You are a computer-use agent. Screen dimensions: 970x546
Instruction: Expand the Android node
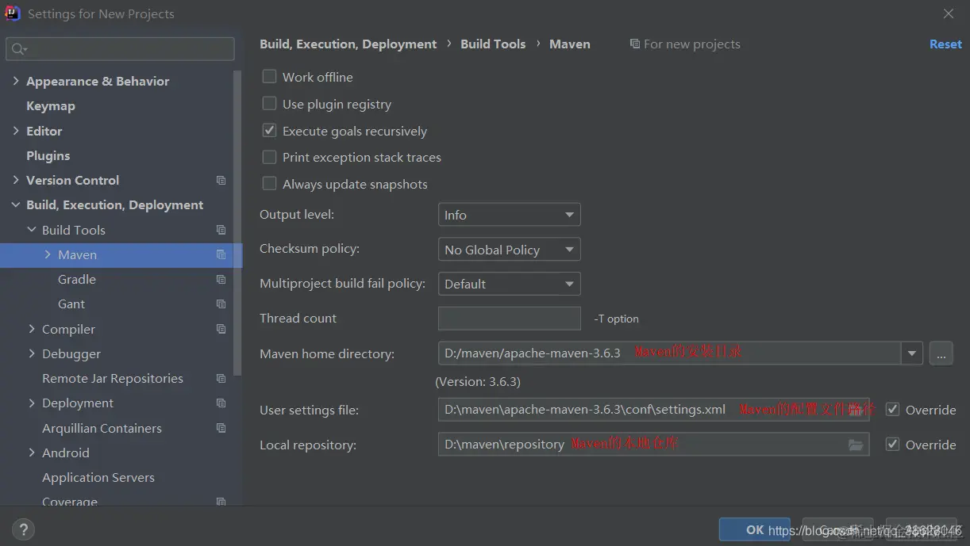(x=32, y=452)
